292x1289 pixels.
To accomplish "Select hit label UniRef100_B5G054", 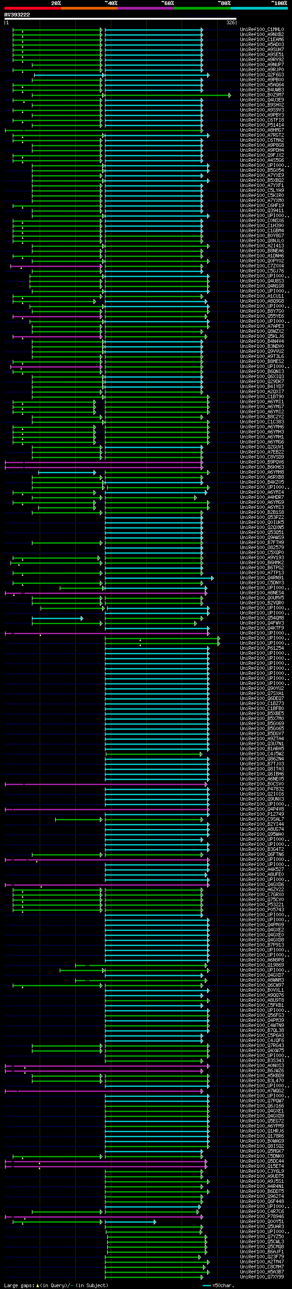I will (x=262, y=171).
